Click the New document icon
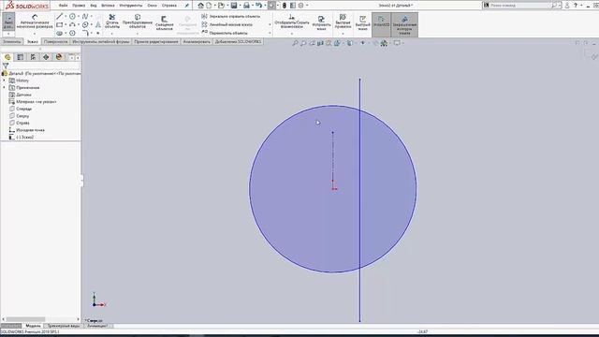Viewport: 599px width, 337px height. click(x=209, y=6)
